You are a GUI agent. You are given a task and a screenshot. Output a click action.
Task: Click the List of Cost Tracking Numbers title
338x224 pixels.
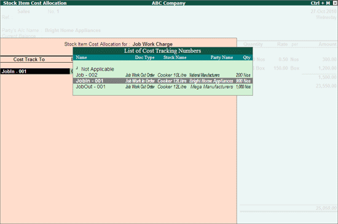[162, 51]
